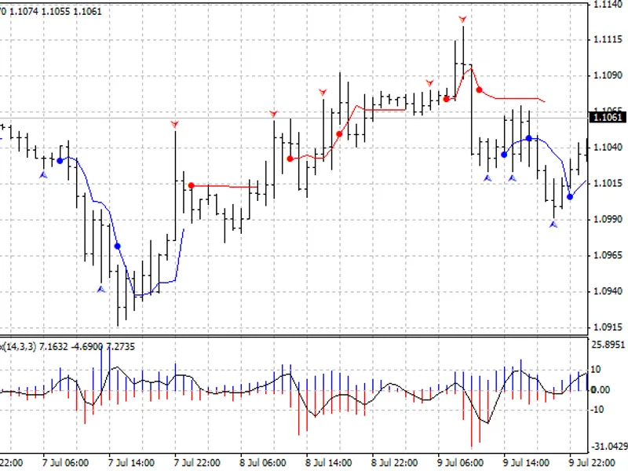Click the 7 Jul 22:00 time label
The width and height of the screenshot is (628, 471).
[197, 463]
